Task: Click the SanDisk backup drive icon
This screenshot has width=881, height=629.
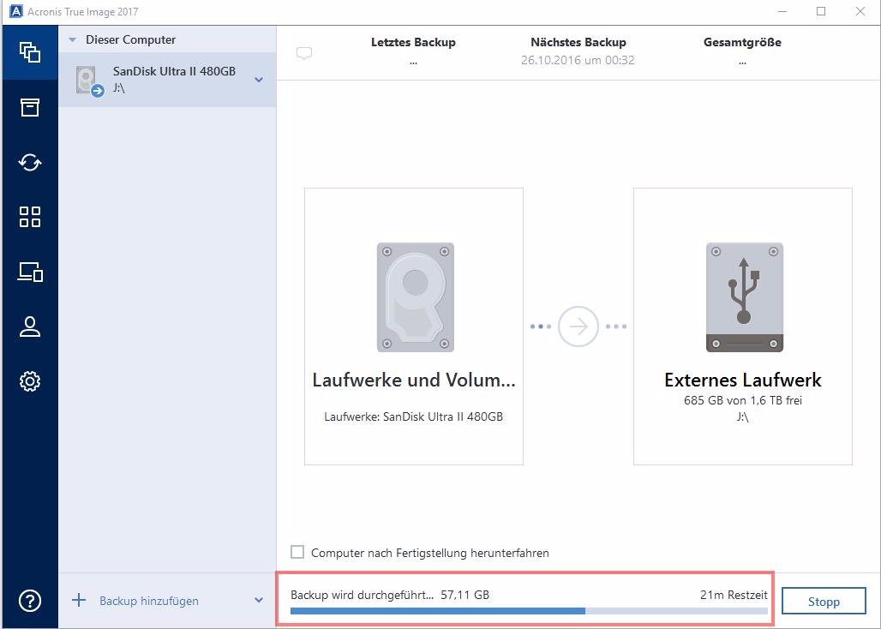Action: tap(89, 81)
